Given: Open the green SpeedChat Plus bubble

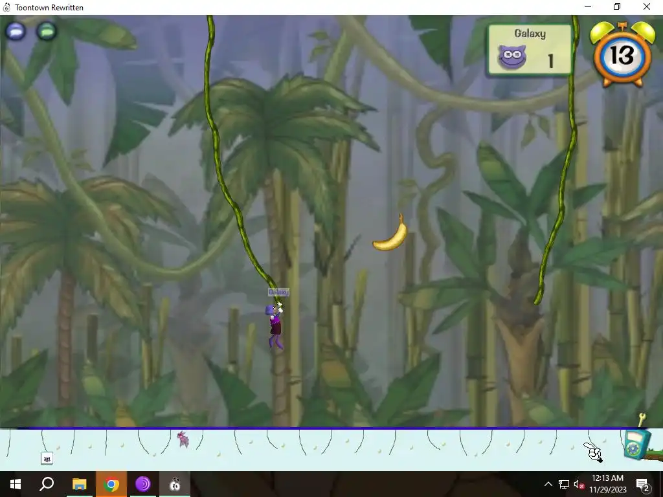Looking at the screenshot, I should pyautogui.click(x=47, y=31).
